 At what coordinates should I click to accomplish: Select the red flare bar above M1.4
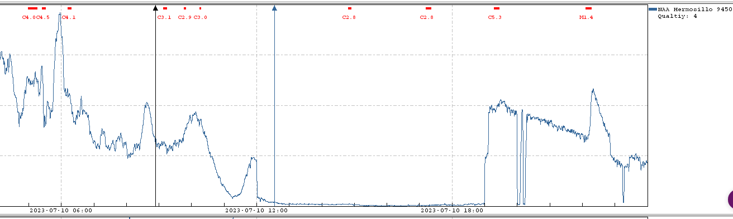coord(588,8)
